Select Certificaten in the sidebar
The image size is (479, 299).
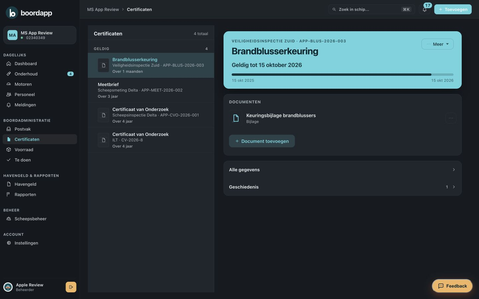(x=40, y=140)
